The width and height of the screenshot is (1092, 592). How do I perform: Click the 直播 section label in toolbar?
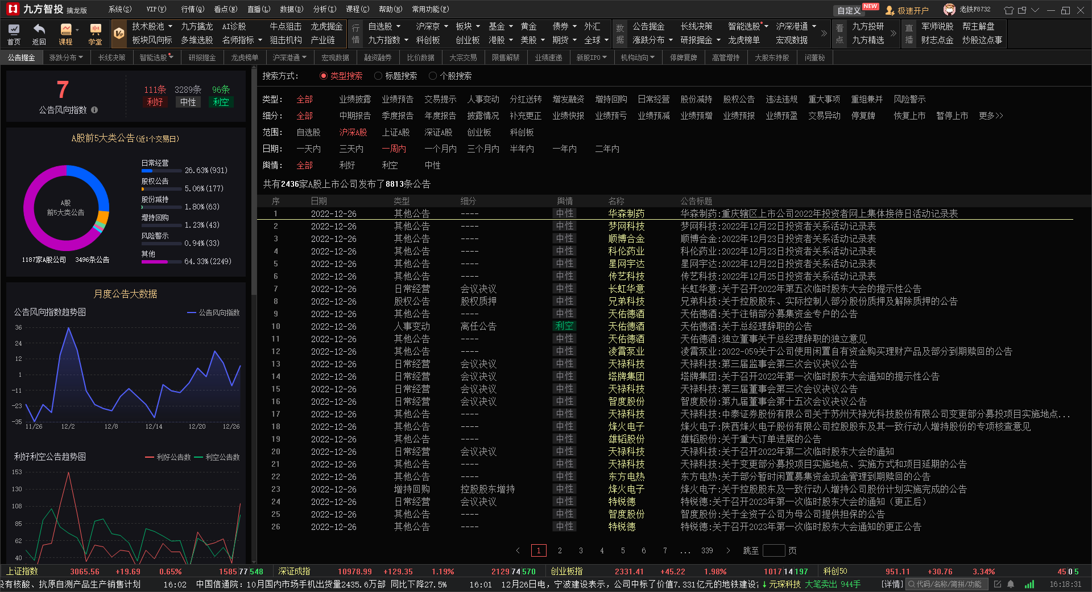(909, 34)
